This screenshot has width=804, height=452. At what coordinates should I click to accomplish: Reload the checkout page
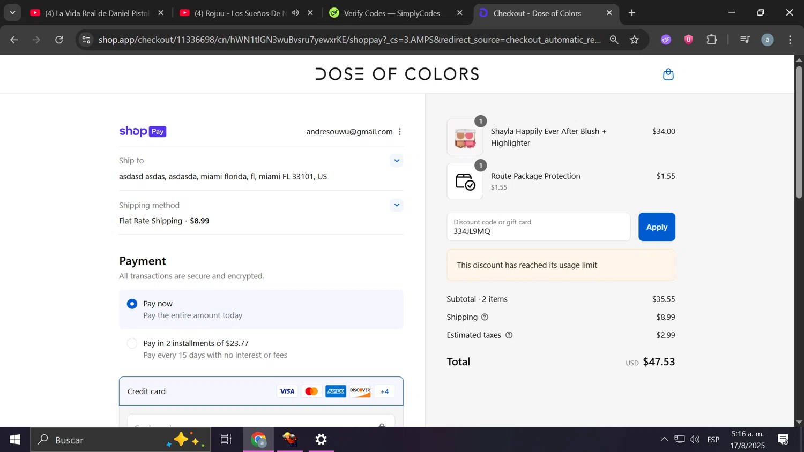point(59,40)
